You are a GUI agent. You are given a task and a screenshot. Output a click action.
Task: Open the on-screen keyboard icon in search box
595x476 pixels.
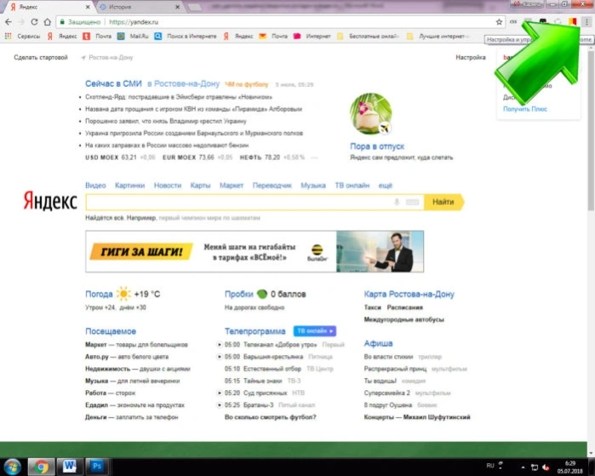pos(413,202)
